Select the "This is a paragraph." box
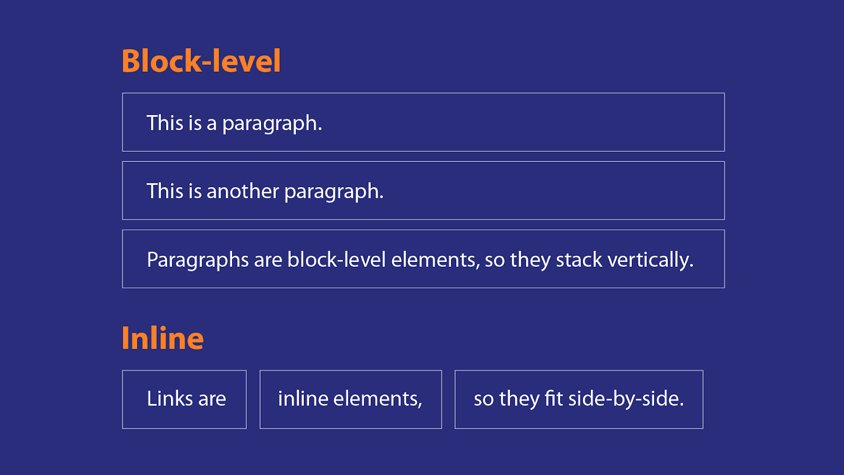The image size is (844, 475). click(423, 122)
